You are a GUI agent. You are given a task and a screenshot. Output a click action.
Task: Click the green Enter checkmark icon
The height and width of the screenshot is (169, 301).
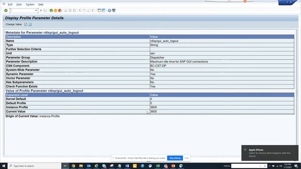click(6, 10)
